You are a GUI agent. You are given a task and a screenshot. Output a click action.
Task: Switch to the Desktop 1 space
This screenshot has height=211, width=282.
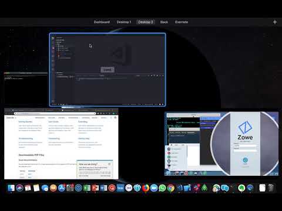124,22
